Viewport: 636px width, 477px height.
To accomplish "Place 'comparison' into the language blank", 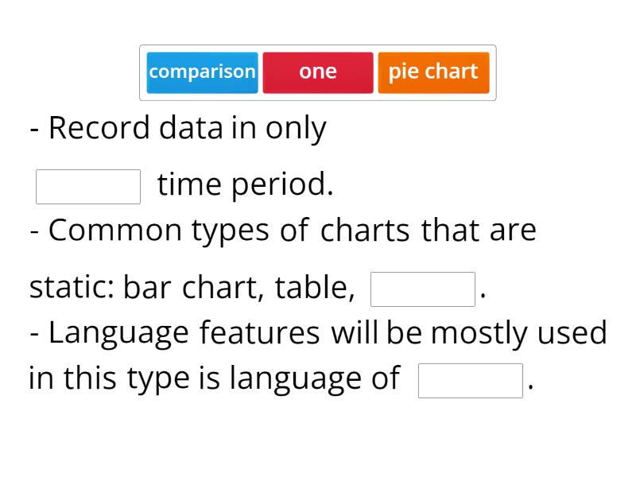I will click(x=469, y=379).
